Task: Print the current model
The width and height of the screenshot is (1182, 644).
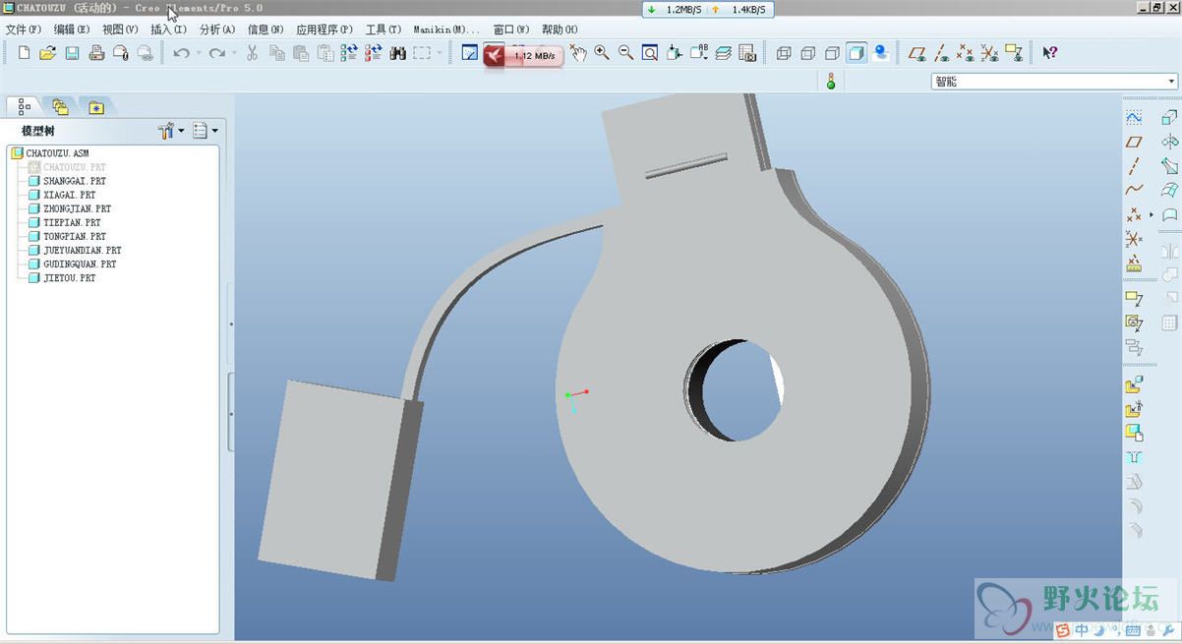Action: point(96,53)
